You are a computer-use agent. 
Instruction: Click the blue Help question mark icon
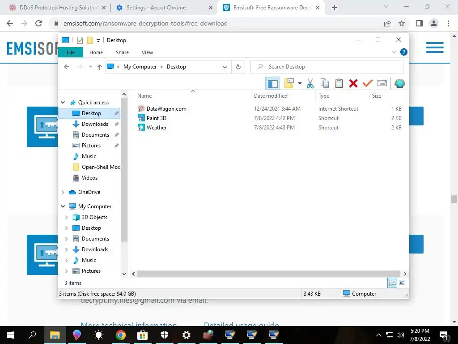coord(404,52)
